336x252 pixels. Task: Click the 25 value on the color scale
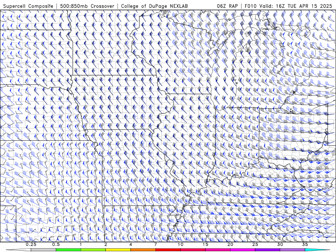click(255, 244)
